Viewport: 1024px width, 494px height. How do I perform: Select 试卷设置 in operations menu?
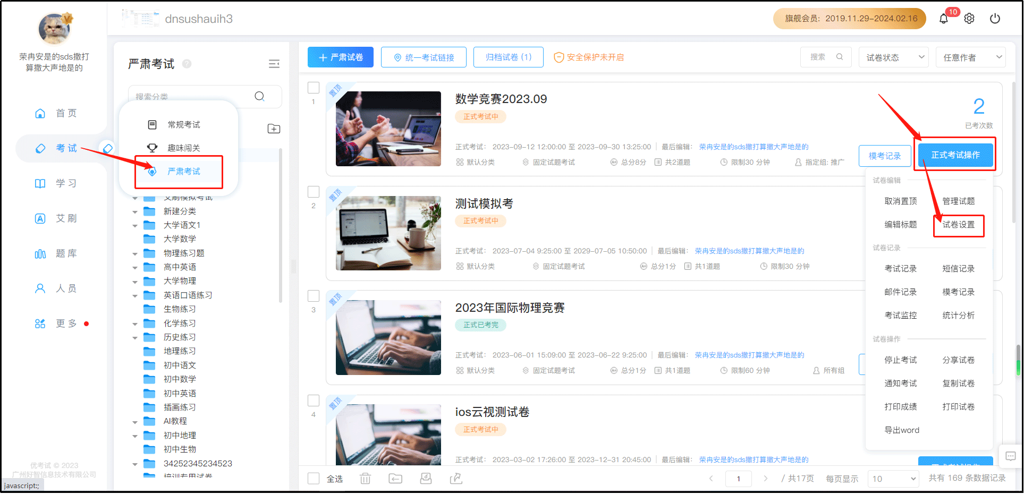(x=959, y=225)
